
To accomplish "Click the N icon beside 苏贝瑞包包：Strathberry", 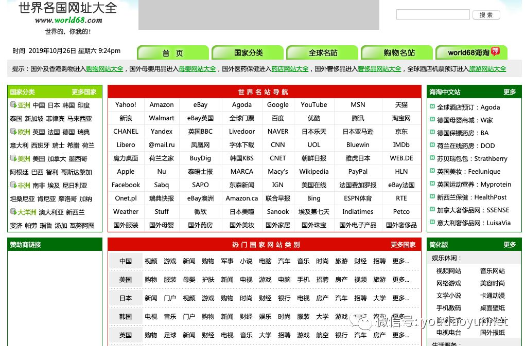I will 432,158.
